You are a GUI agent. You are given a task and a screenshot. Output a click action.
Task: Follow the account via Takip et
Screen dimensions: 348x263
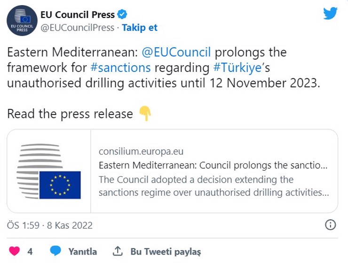click(140, 28)
